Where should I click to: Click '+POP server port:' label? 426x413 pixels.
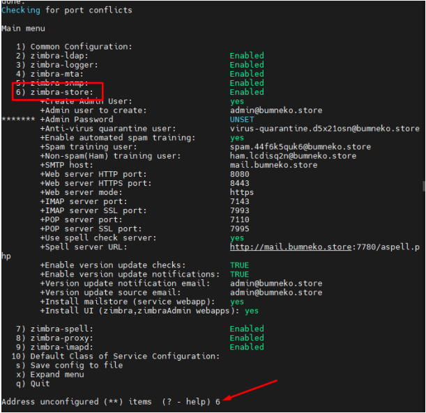tap(82, 220)
